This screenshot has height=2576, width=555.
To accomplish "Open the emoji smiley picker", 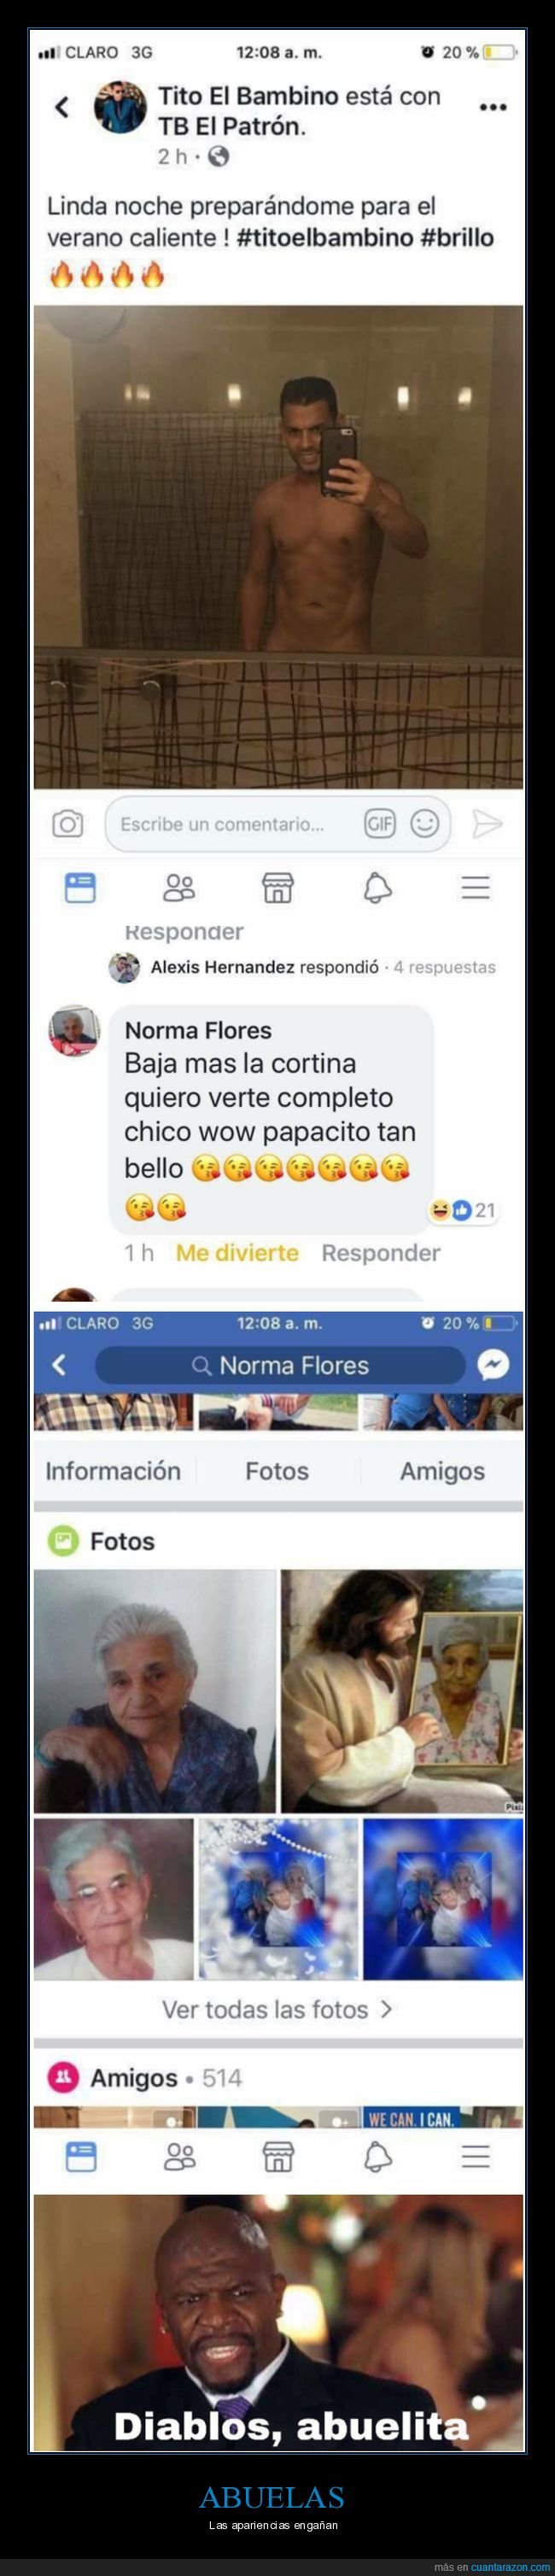I will click(425, 824).
